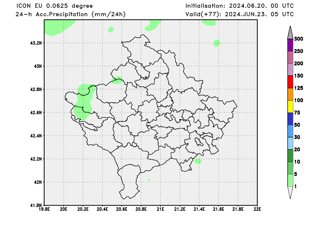The height and width of the screenshot is (239, 310).
Task: Click the dark blue 50-75 legend swatch
Action: pyautogui.click(x=290, y=119)
